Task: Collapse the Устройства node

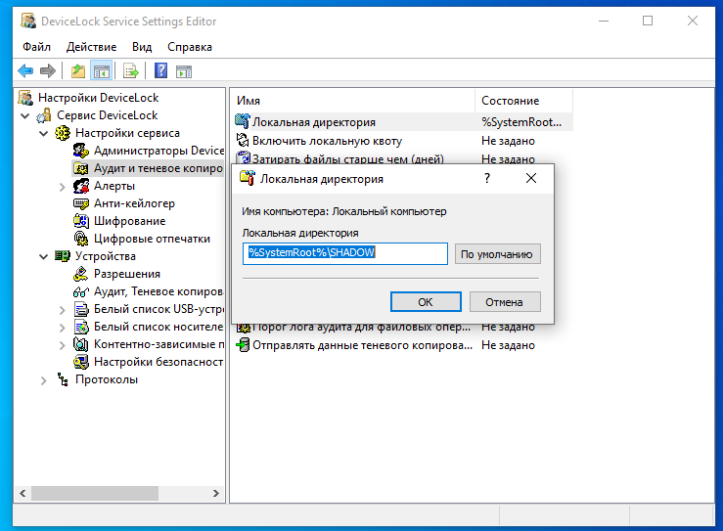Action: [x=44, y=256]
